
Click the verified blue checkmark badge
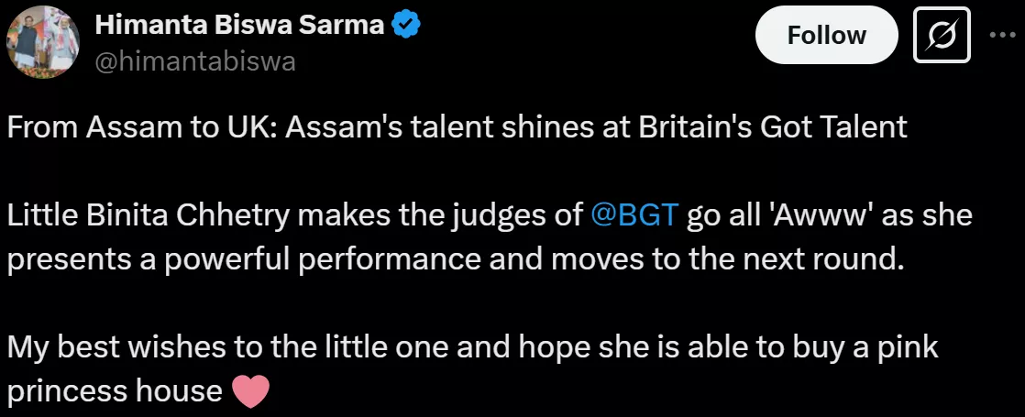(406, 26)
